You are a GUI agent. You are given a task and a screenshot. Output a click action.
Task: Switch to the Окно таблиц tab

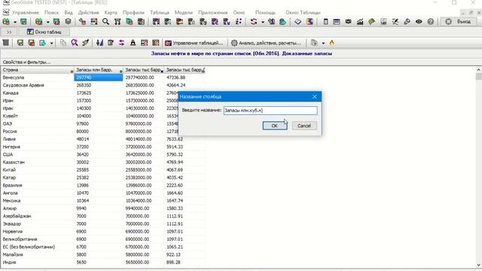pos(44,32)
